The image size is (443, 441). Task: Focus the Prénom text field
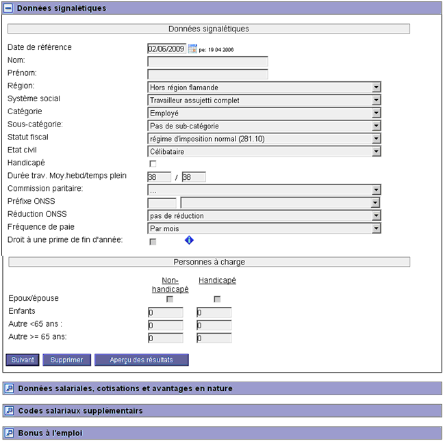tap(207, 75)
